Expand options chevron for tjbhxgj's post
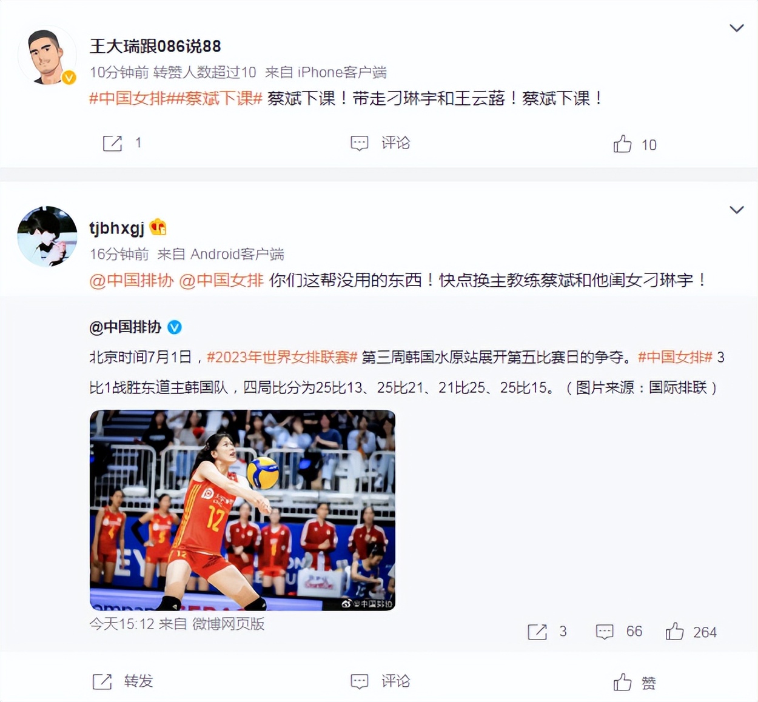The width and height of the screenshot is (758, 702). pyautogui.click(x=736, y=210)
